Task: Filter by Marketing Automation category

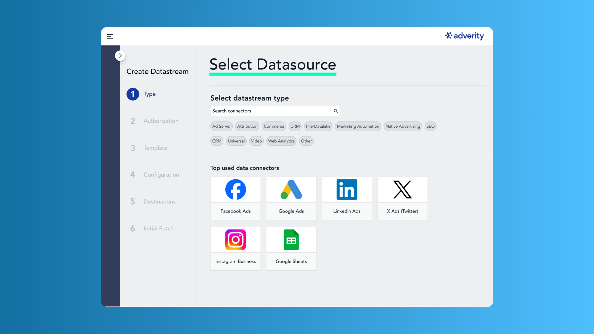Action: pyautogui.click(x=358, y=126)
